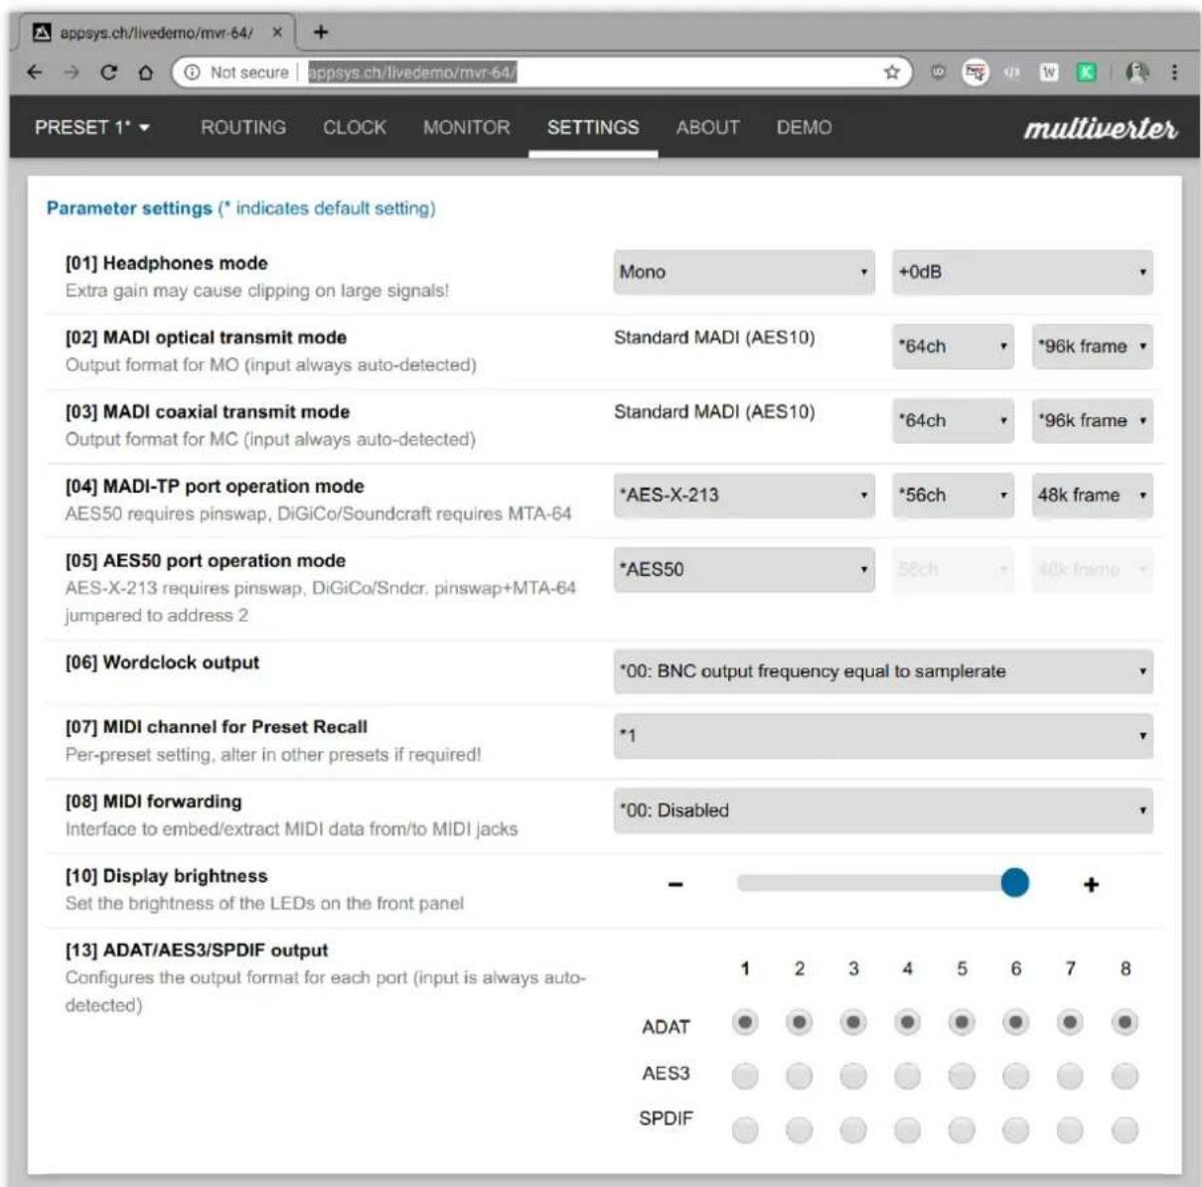Select ADAT for port 1
Image resolution: width=1202 pixels, height=1187 pixels.
(x=745, y=1022)
